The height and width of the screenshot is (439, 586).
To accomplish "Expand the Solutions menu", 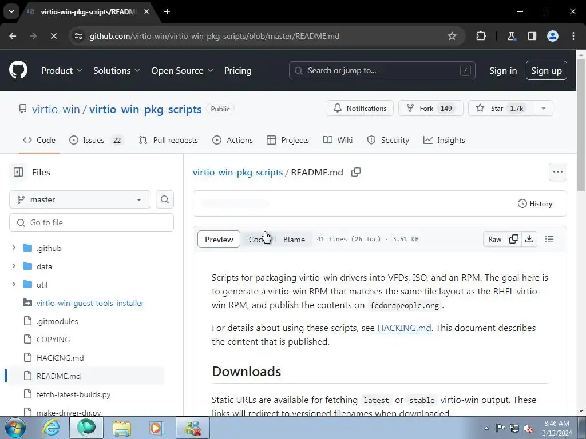I will click(x=117, y=70).
